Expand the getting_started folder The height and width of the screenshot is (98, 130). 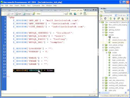coord(103,30)
